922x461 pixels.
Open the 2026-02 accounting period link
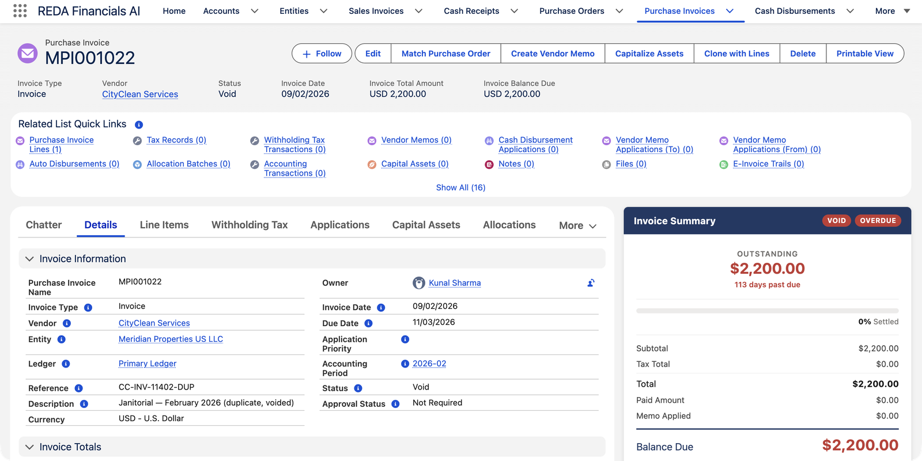pos(429,364)
